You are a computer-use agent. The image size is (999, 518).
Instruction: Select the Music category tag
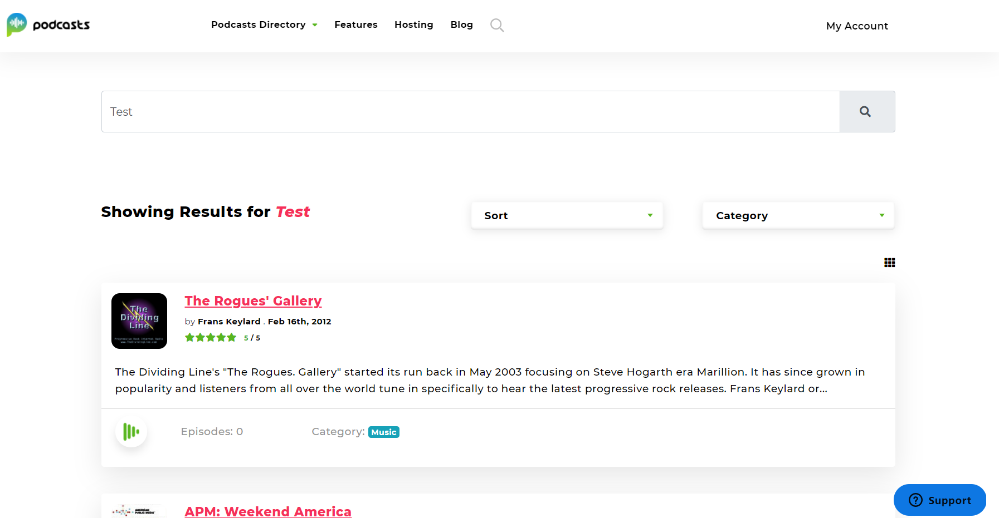pyautogui.click(x=384, y=432)
